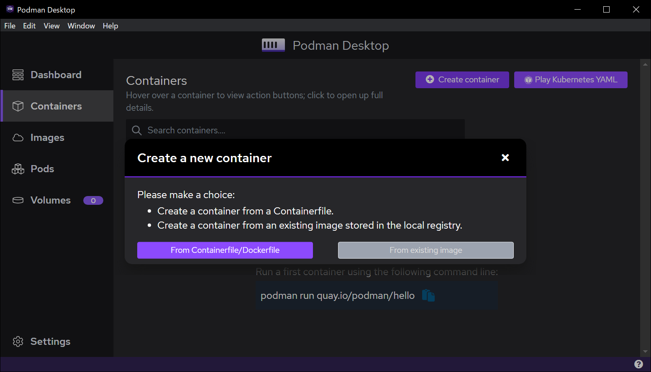The width and height of the screenshot is (651, 372).
Task: Click the Dashboard icon in sidebar
Action: pyautogui.click(x=18, y=75)
